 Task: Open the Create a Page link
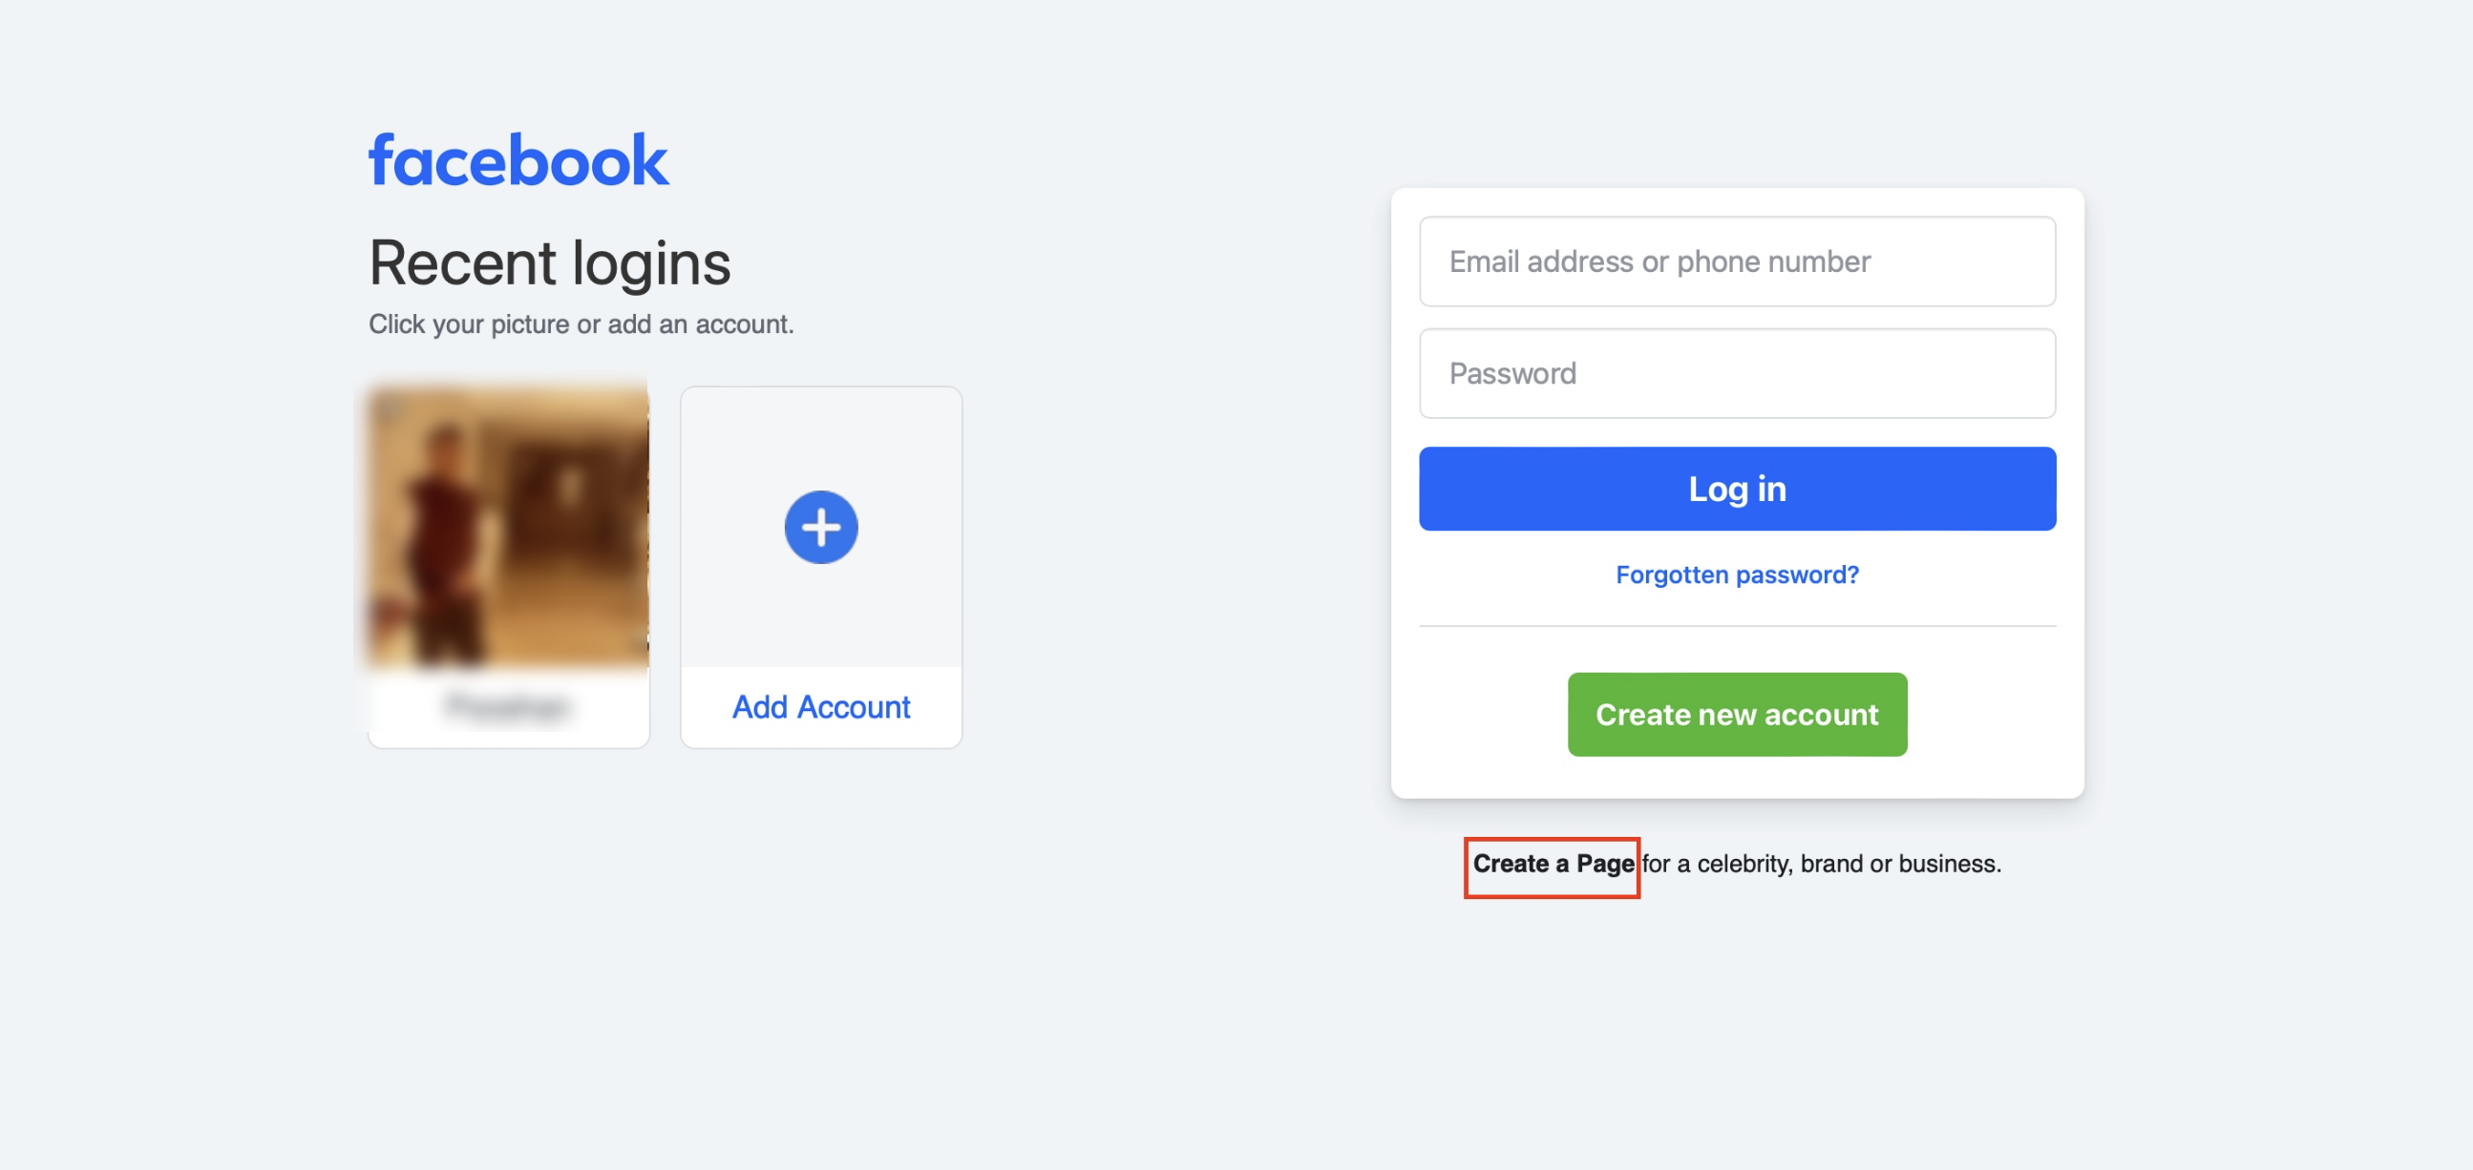pyautogui.click(x=1554, y=864)
